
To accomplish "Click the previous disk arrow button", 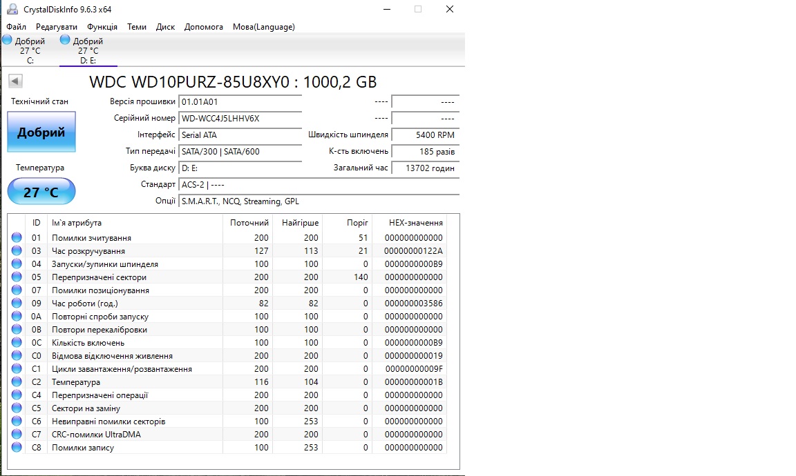I will click(x=15, y=81).
